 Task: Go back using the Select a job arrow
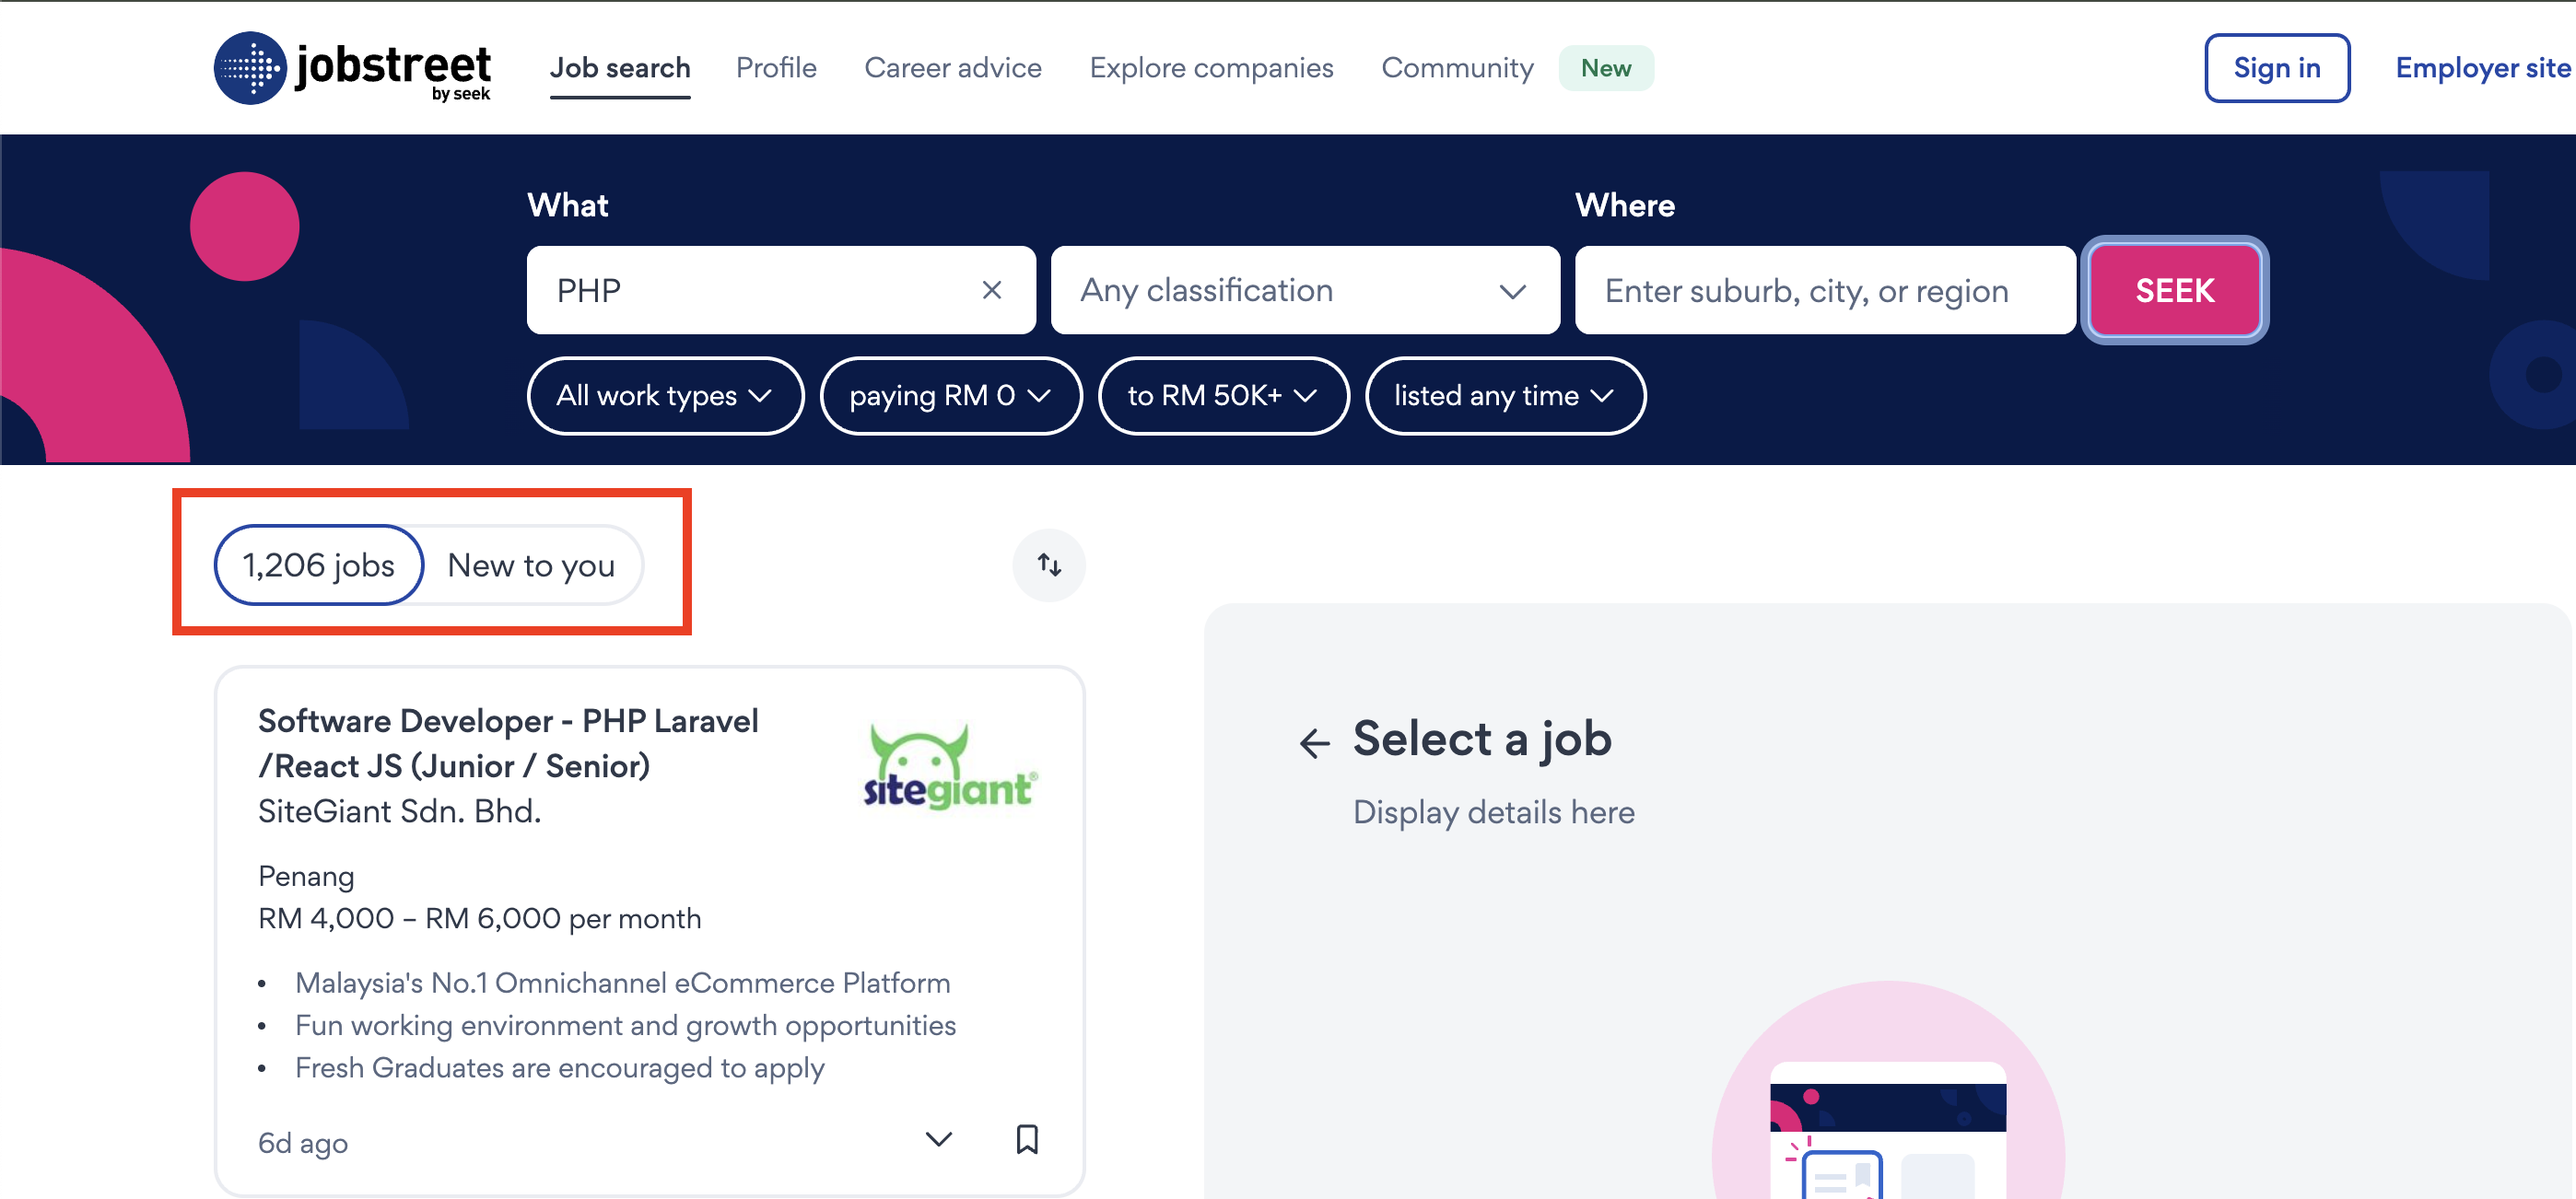1314,742
